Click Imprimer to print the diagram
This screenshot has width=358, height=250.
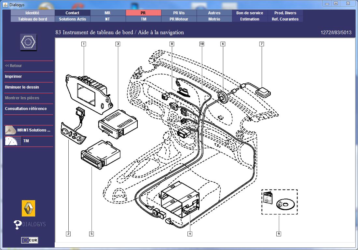tap(13, 76)
